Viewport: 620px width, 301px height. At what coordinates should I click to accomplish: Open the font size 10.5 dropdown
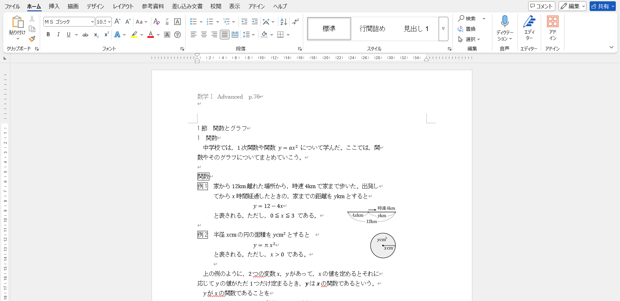click(x=109, y=22)
